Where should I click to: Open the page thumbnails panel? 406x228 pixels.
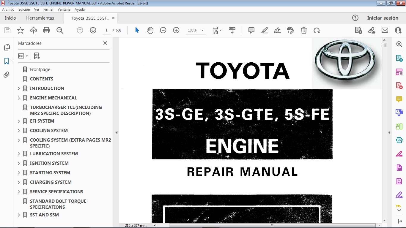point(7,47)
